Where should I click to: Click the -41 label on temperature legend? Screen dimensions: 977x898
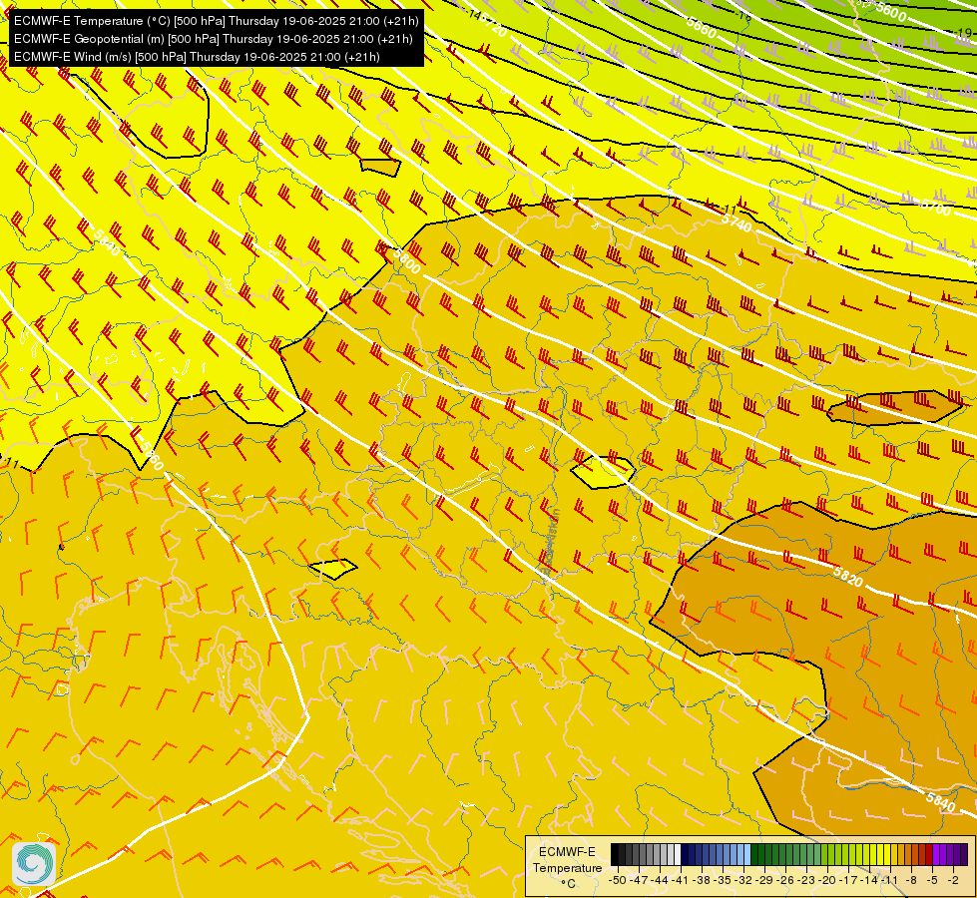[680, 881]
